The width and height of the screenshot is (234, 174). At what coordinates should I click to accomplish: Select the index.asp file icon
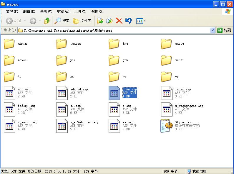point(166,93)
